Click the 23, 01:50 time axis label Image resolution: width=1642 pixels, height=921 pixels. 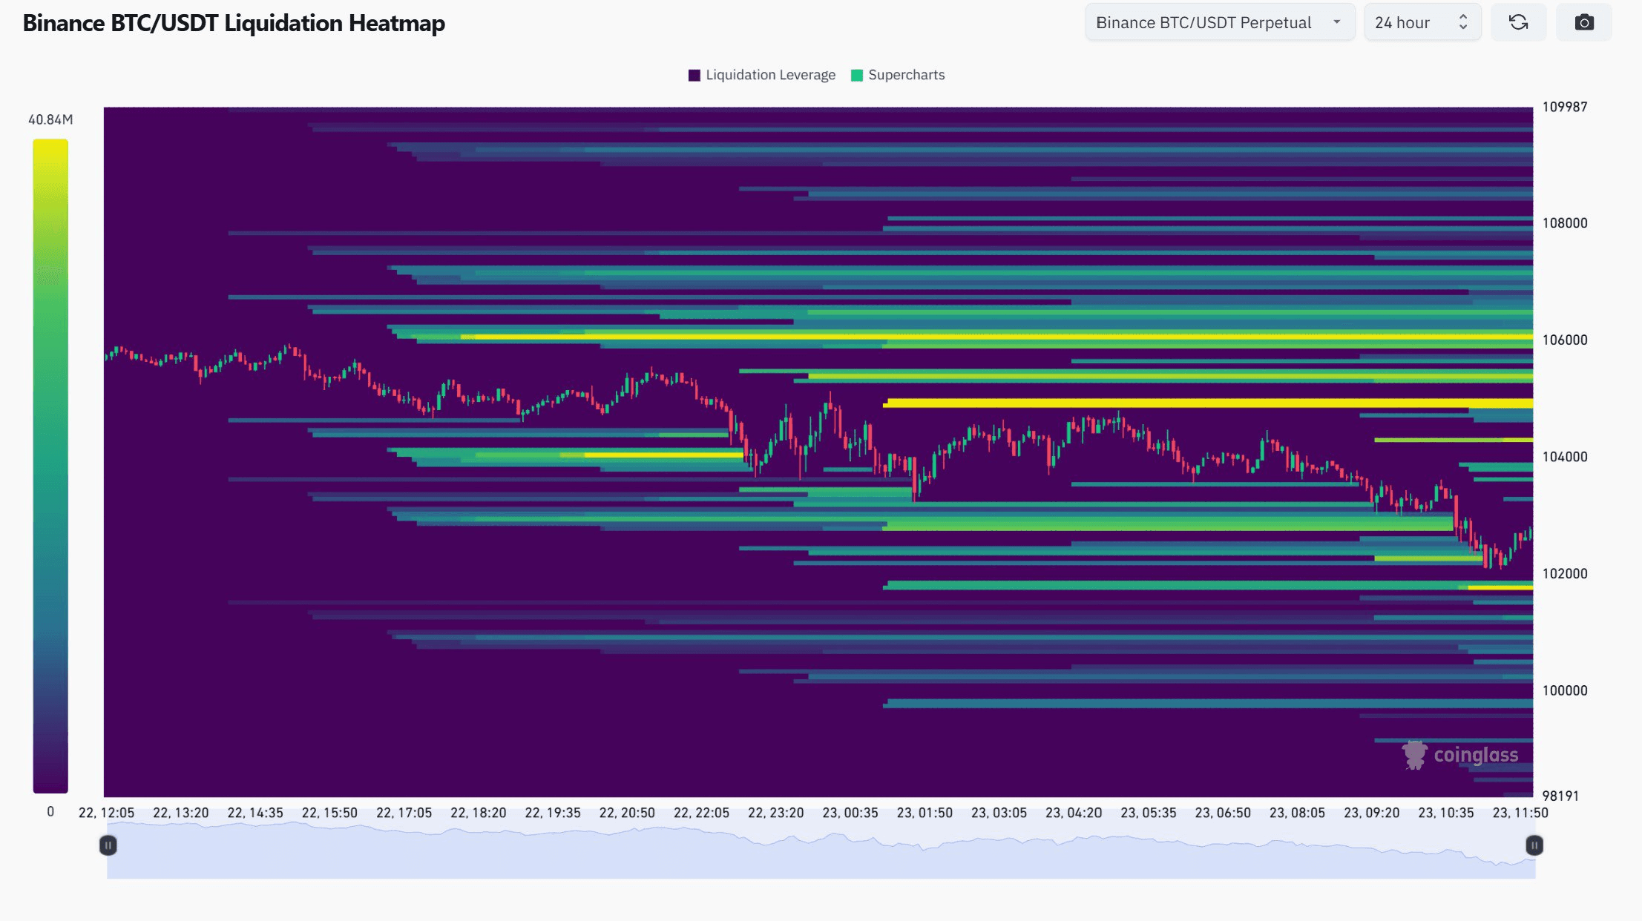click(925, 813)
